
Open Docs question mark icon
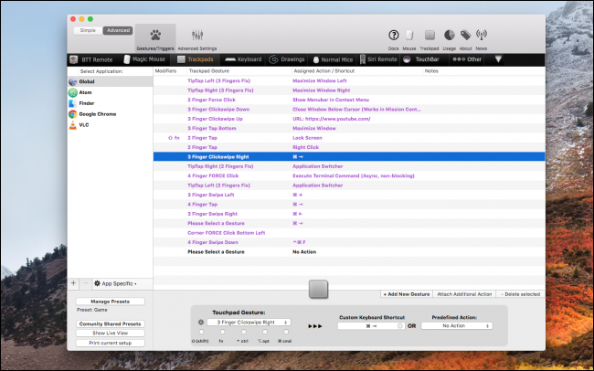393,36
